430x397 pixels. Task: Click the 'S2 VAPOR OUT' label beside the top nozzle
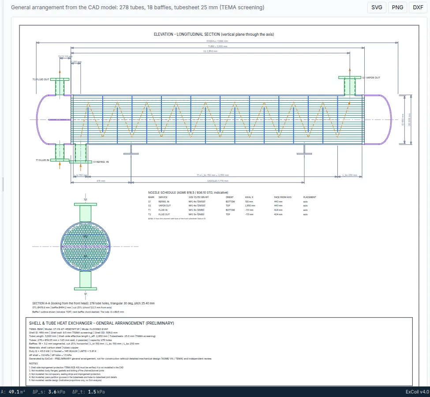371,78
